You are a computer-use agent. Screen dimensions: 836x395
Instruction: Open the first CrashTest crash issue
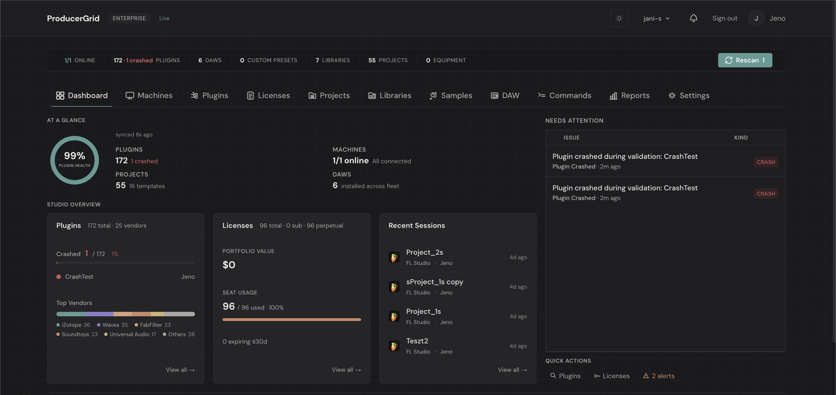pos(665,161)
